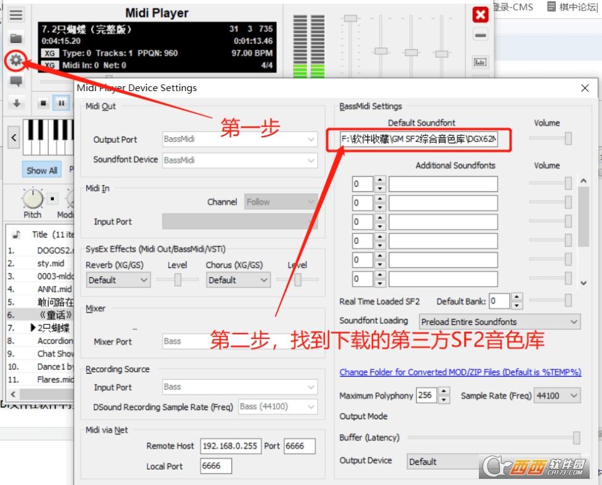Select playlist item DOGOS2

[54, 251]
